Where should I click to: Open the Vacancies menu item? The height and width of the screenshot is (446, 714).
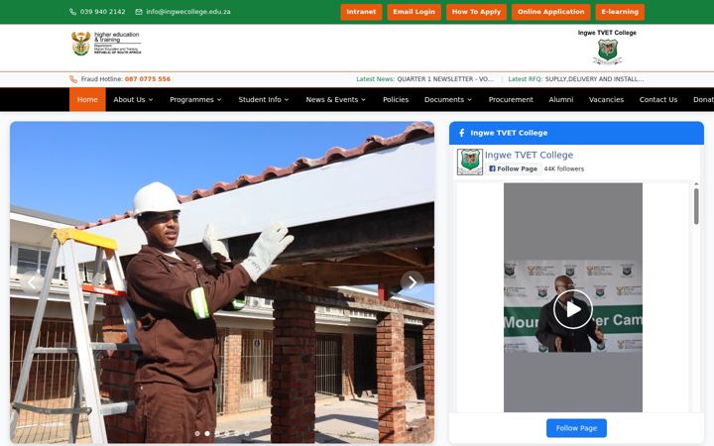click(x=606, y=100)
